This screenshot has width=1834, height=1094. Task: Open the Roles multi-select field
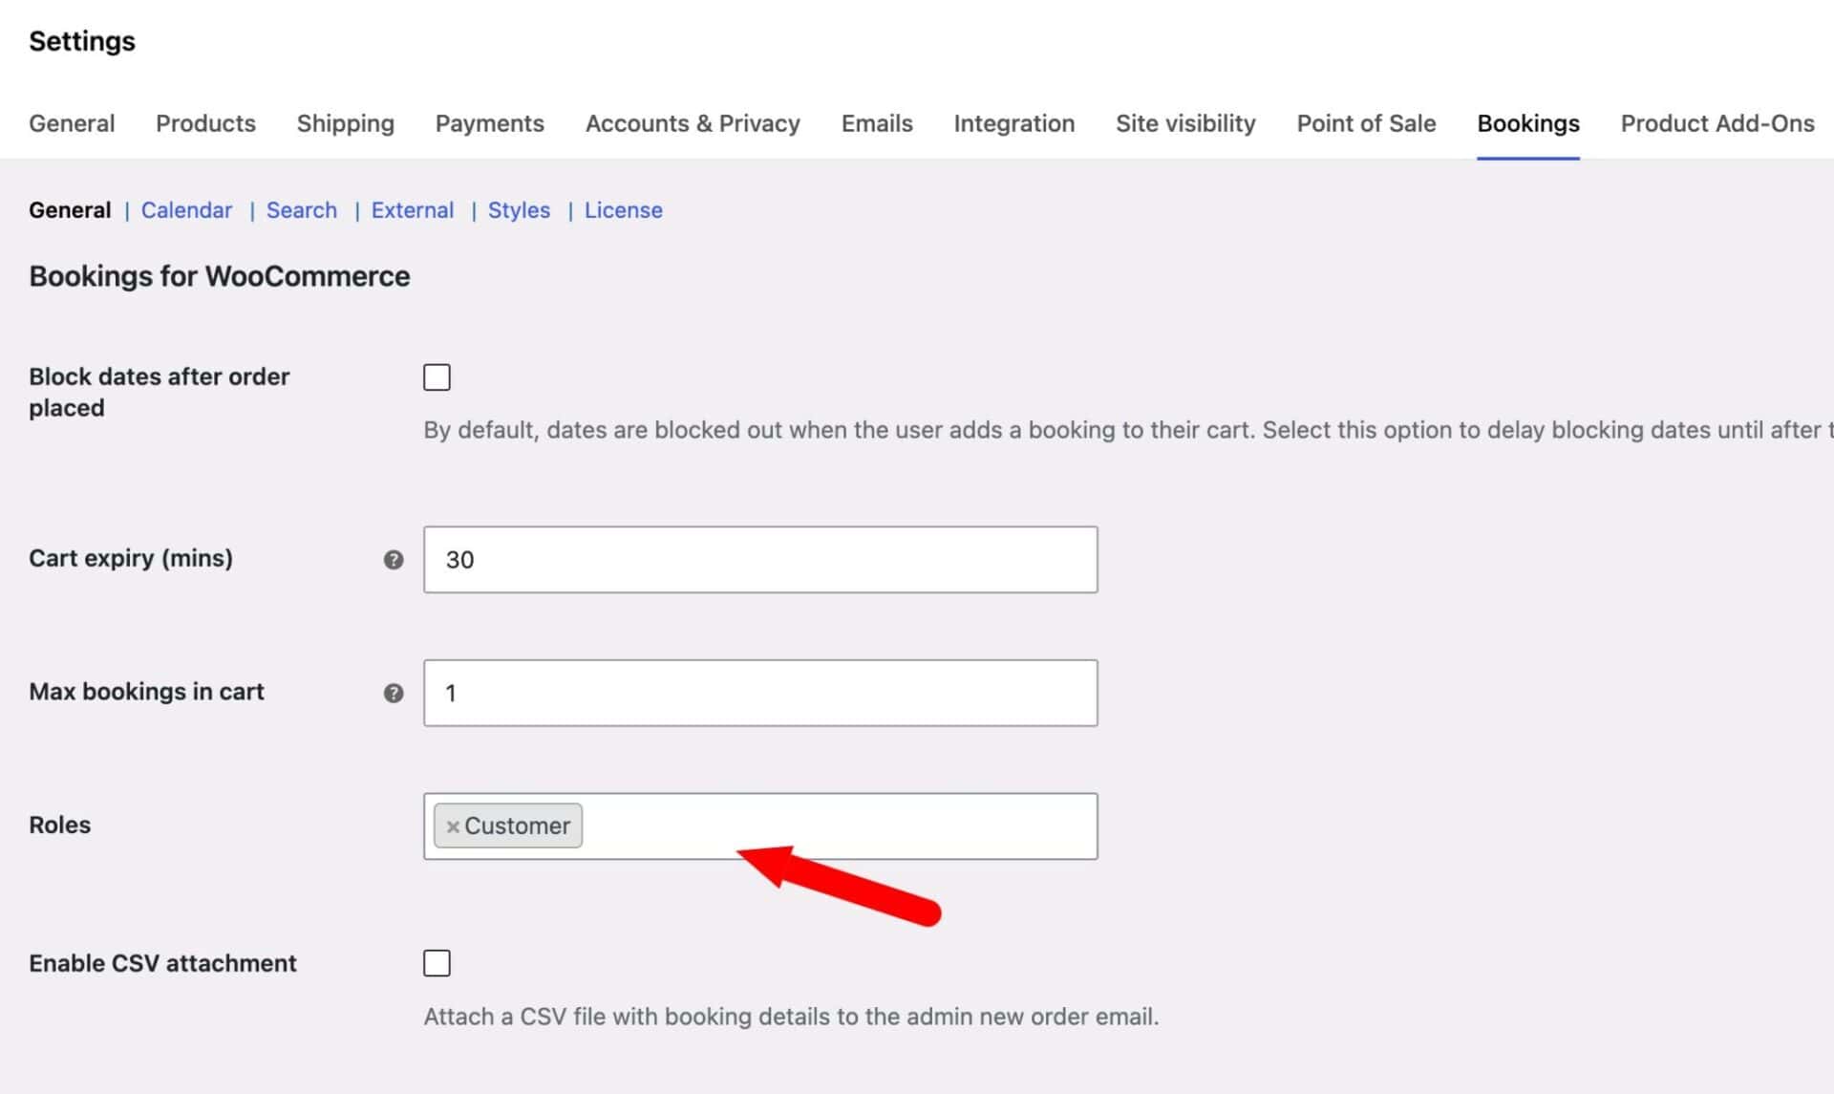[760, 826]
